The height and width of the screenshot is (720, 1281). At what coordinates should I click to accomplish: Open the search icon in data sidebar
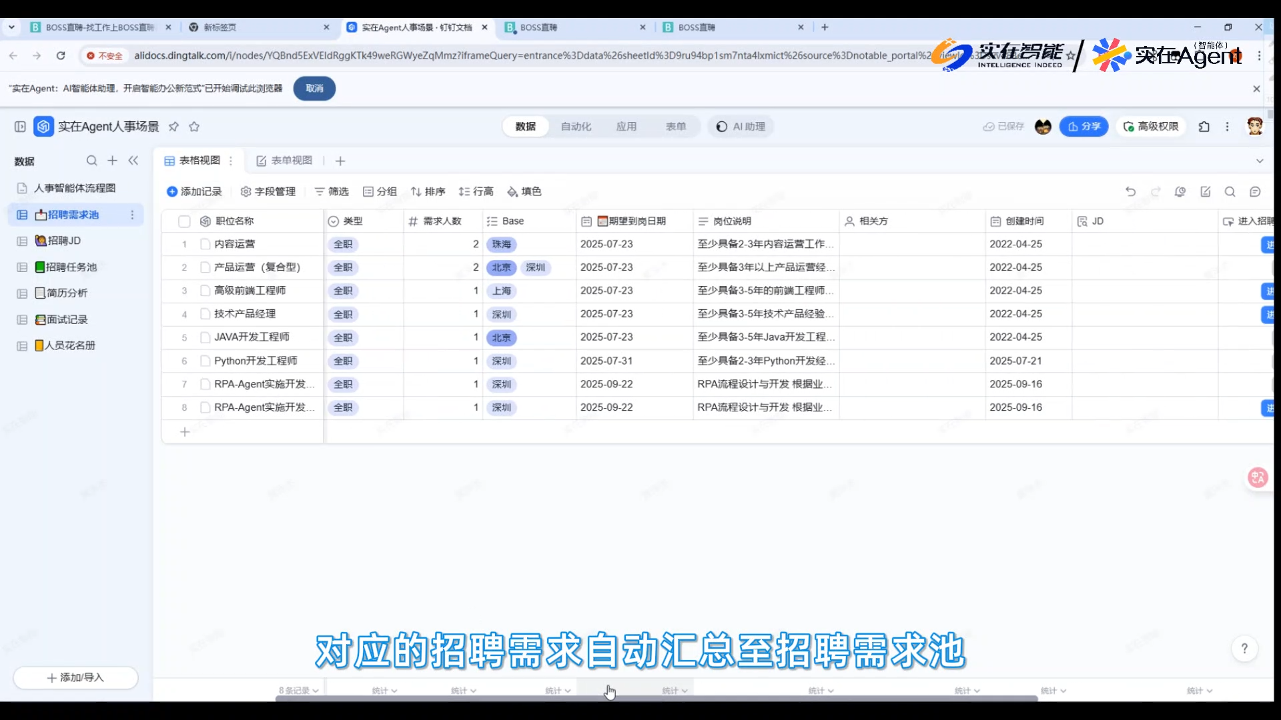91,161
